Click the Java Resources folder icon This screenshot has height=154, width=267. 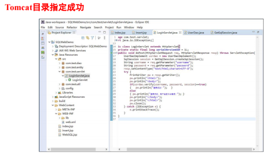(x=56, y=55)
